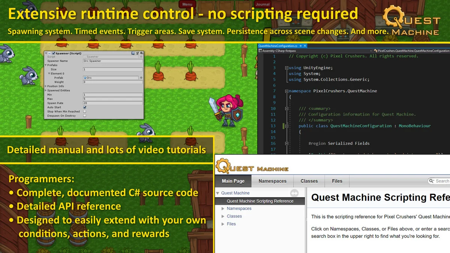Image resolution: width=450 pixels, height=253 pixels.
Task: Click the presets icon in the Spawner header
Action: tap(137, 53)
